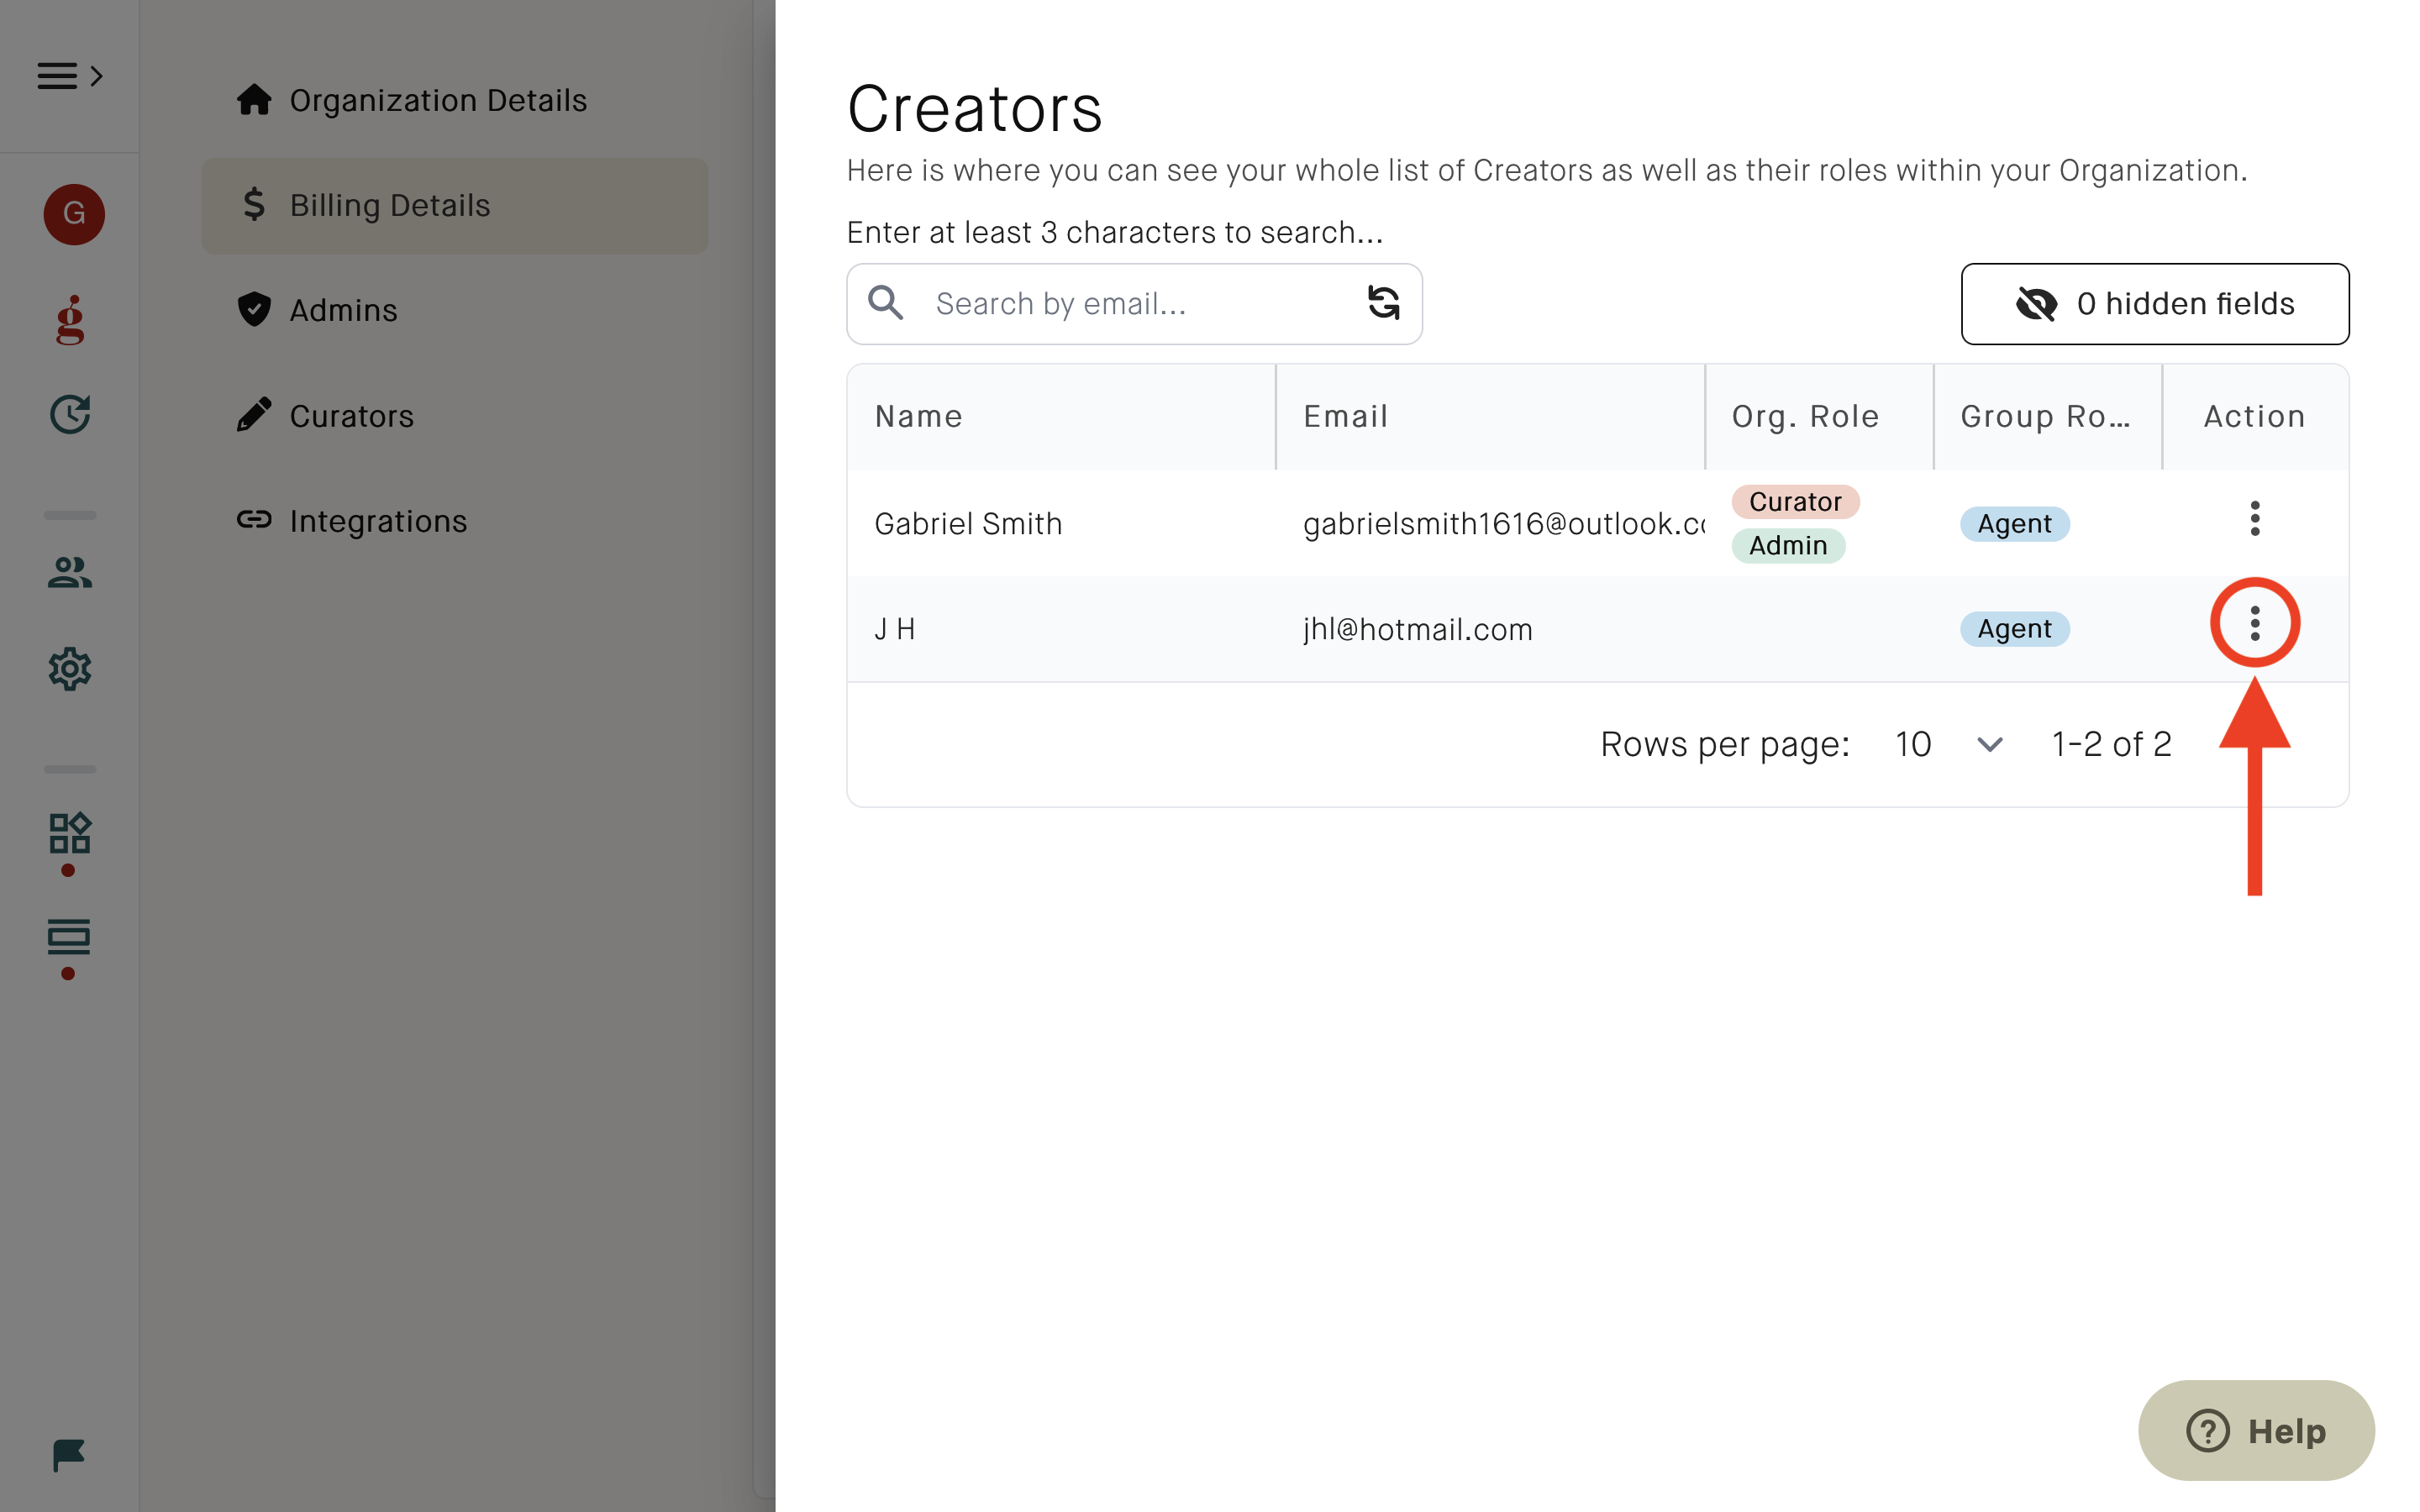Expand the rows per page dropdown
This screenshot has width=2420, height=1512.
point(1949,744)
